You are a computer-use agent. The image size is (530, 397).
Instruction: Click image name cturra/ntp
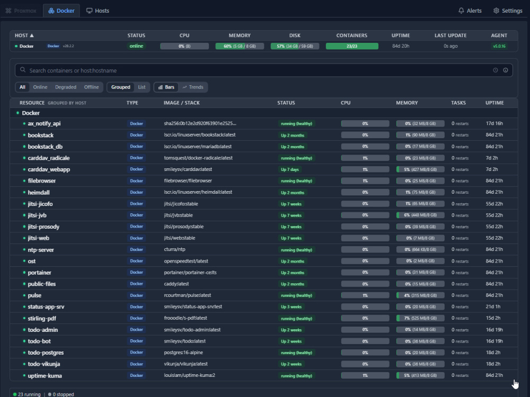[x=175, y=249]
